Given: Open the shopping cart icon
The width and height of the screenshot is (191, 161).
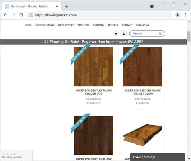Looking at the screenshot, I should click(x=115, y=33).
